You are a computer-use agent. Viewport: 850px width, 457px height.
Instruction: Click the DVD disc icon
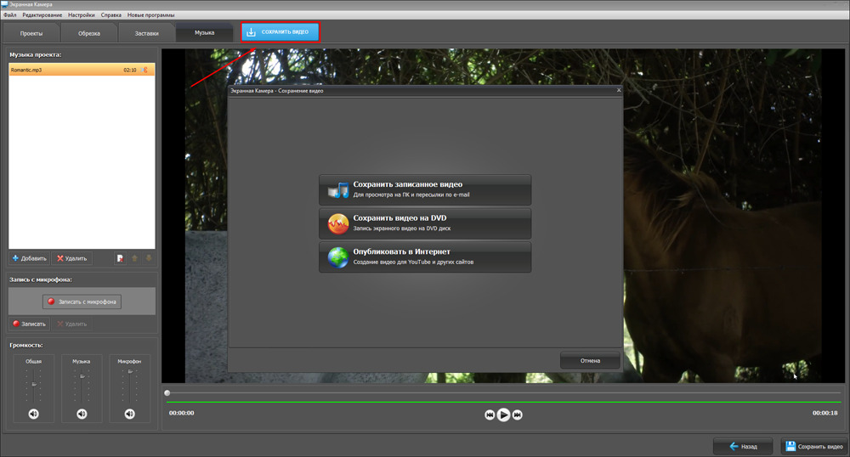tap(337, 223)
